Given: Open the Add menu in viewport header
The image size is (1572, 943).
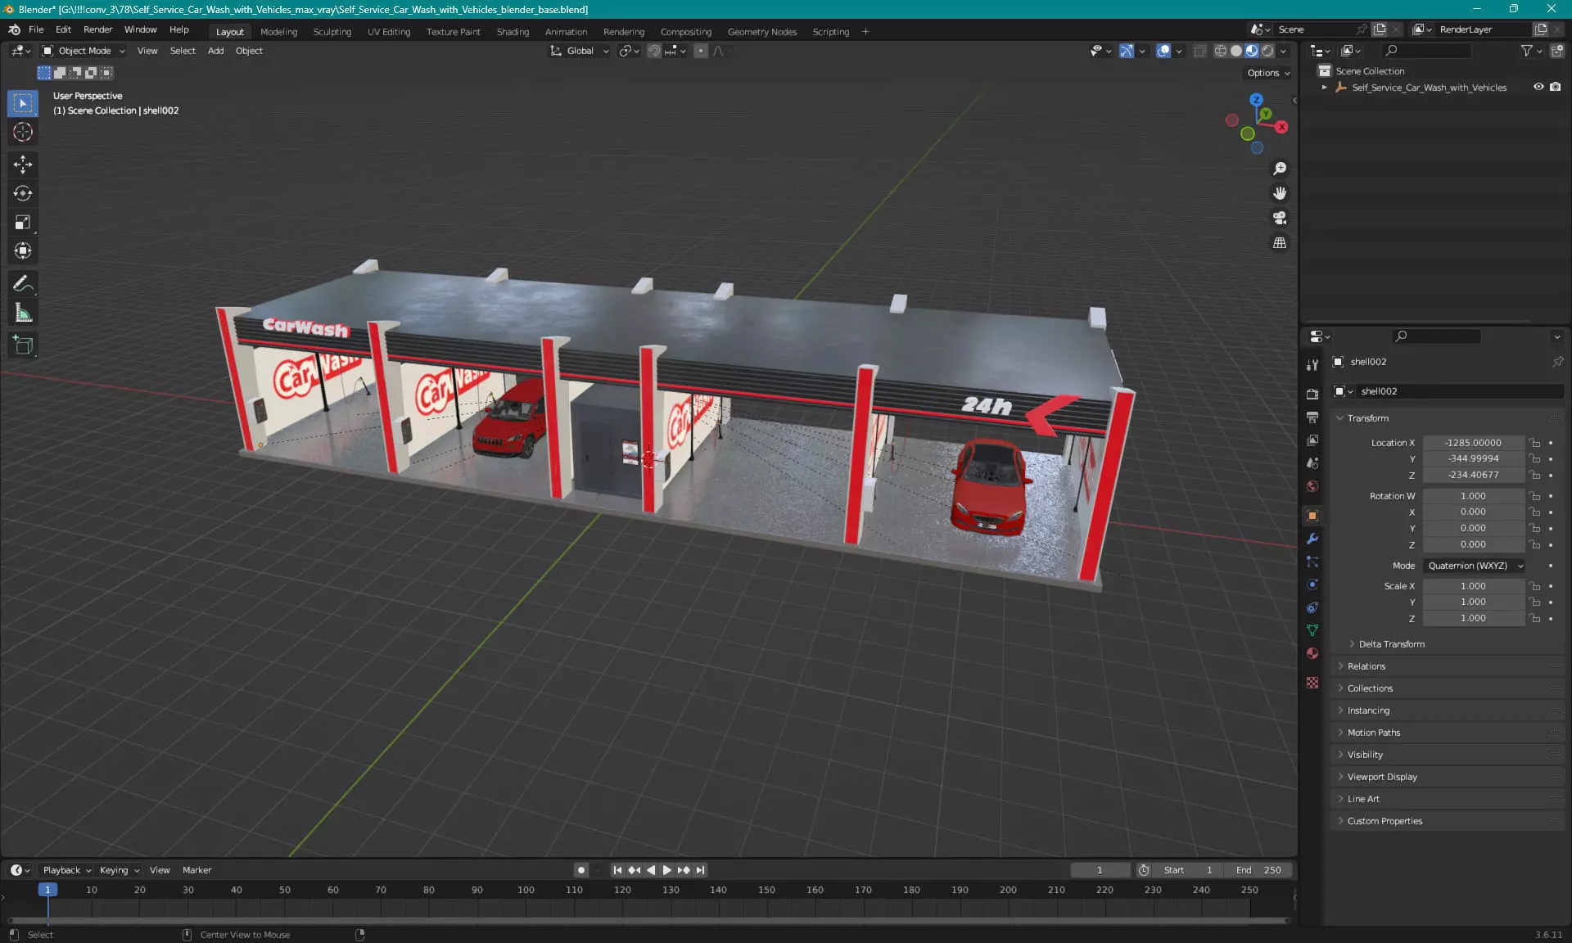Looking at the screenshot, I should click(x=215, y=51).
